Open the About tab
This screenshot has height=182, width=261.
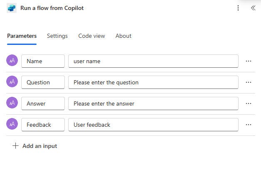[123, 36]
